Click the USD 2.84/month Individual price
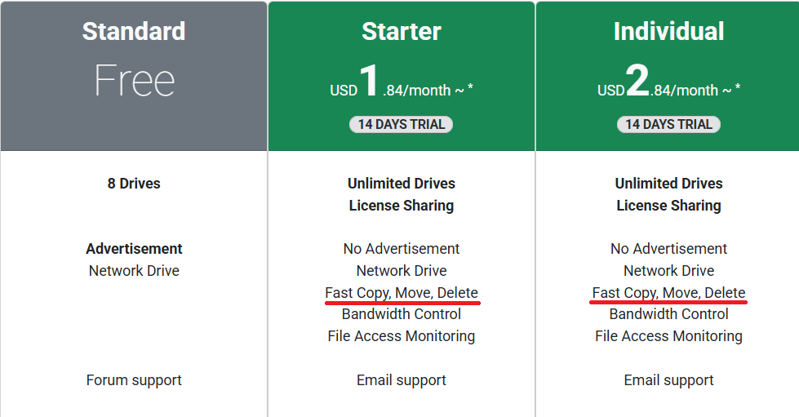This screenshot has width=799, height=417. (x=668, y=84)
